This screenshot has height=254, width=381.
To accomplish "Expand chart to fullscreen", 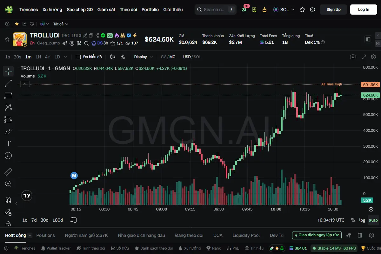I will coord(364,57).
